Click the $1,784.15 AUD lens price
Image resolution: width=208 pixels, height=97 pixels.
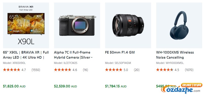[x=116, y=86]
